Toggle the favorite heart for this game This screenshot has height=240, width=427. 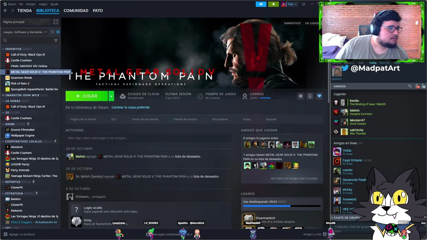point(319,96)
